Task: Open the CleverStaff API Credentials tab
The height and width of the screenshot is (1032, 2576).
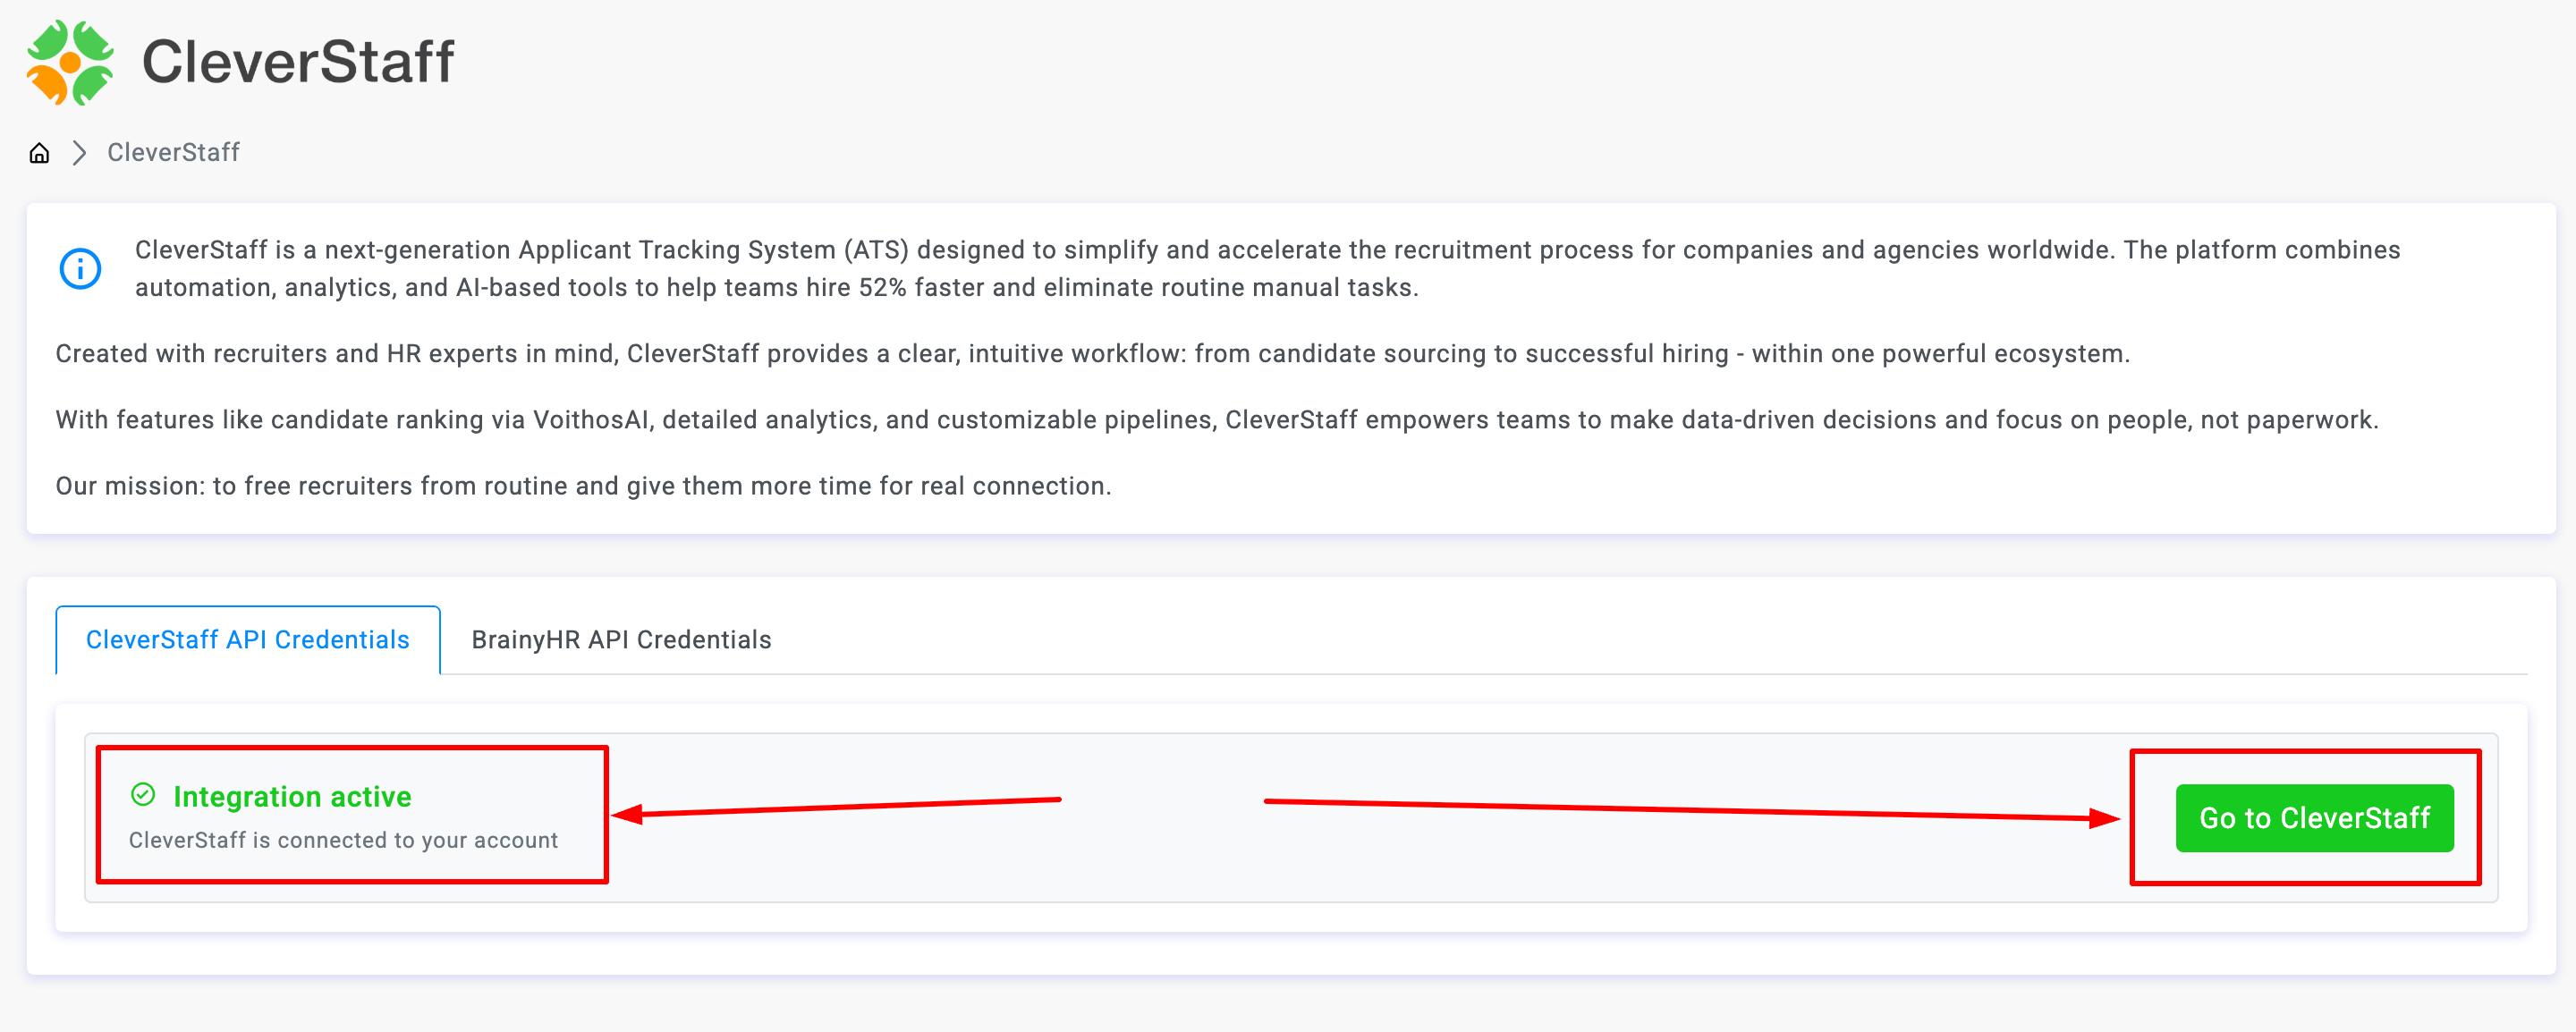Action: tap(247, 640)
